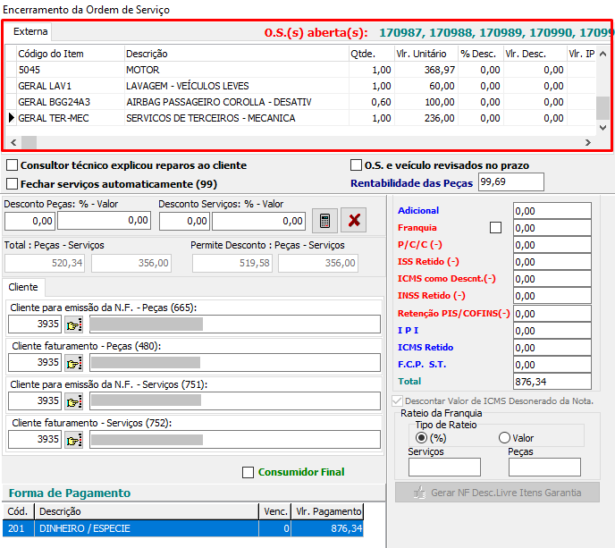Enable Fechar serviços automaticamente (99)

click(x=13, y=183)
